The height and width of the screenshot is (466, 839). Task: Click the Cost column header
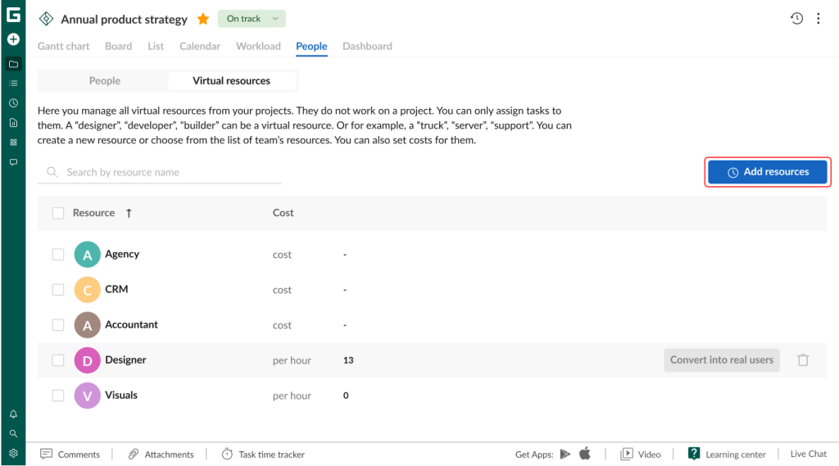[283, 213]
